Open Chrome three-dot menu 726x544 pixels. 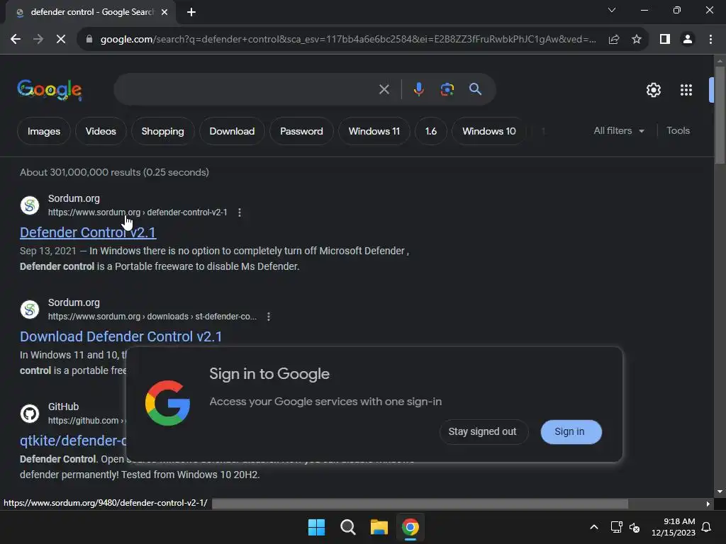click(x=710, y=40)
